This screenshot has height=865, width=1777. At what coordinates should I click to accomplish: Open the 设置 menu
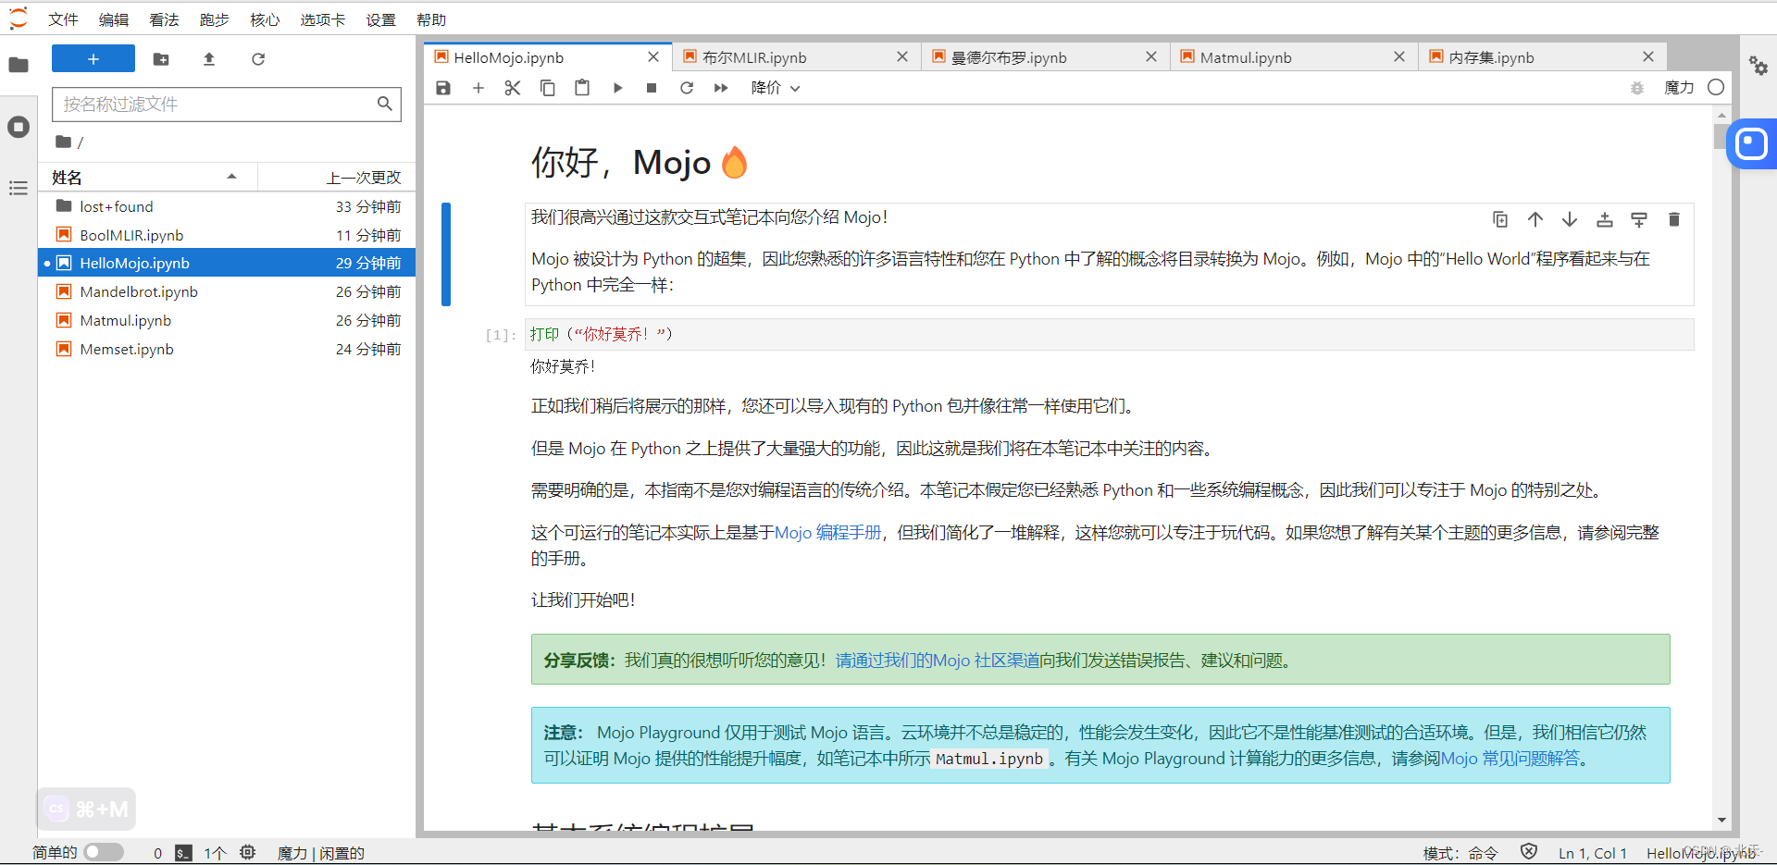pyautogui.click(x=380, y=19)
